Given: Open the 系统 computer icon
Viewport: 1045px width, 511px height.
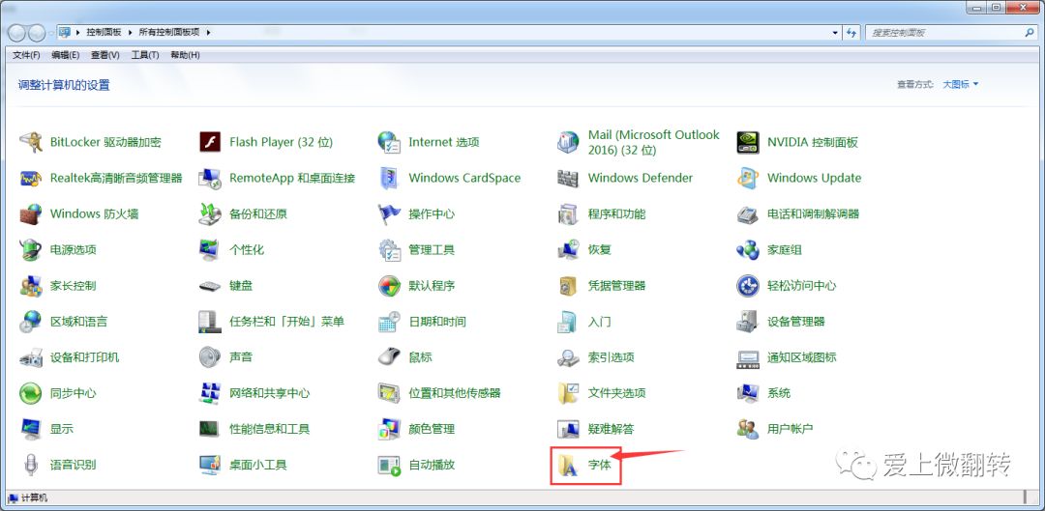Looking at the screenshot, I should click(748, 393).
